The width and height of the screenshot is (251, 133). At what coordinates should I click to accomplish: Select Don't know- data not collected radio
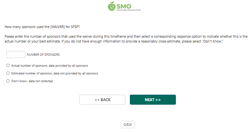pos(8,81)
